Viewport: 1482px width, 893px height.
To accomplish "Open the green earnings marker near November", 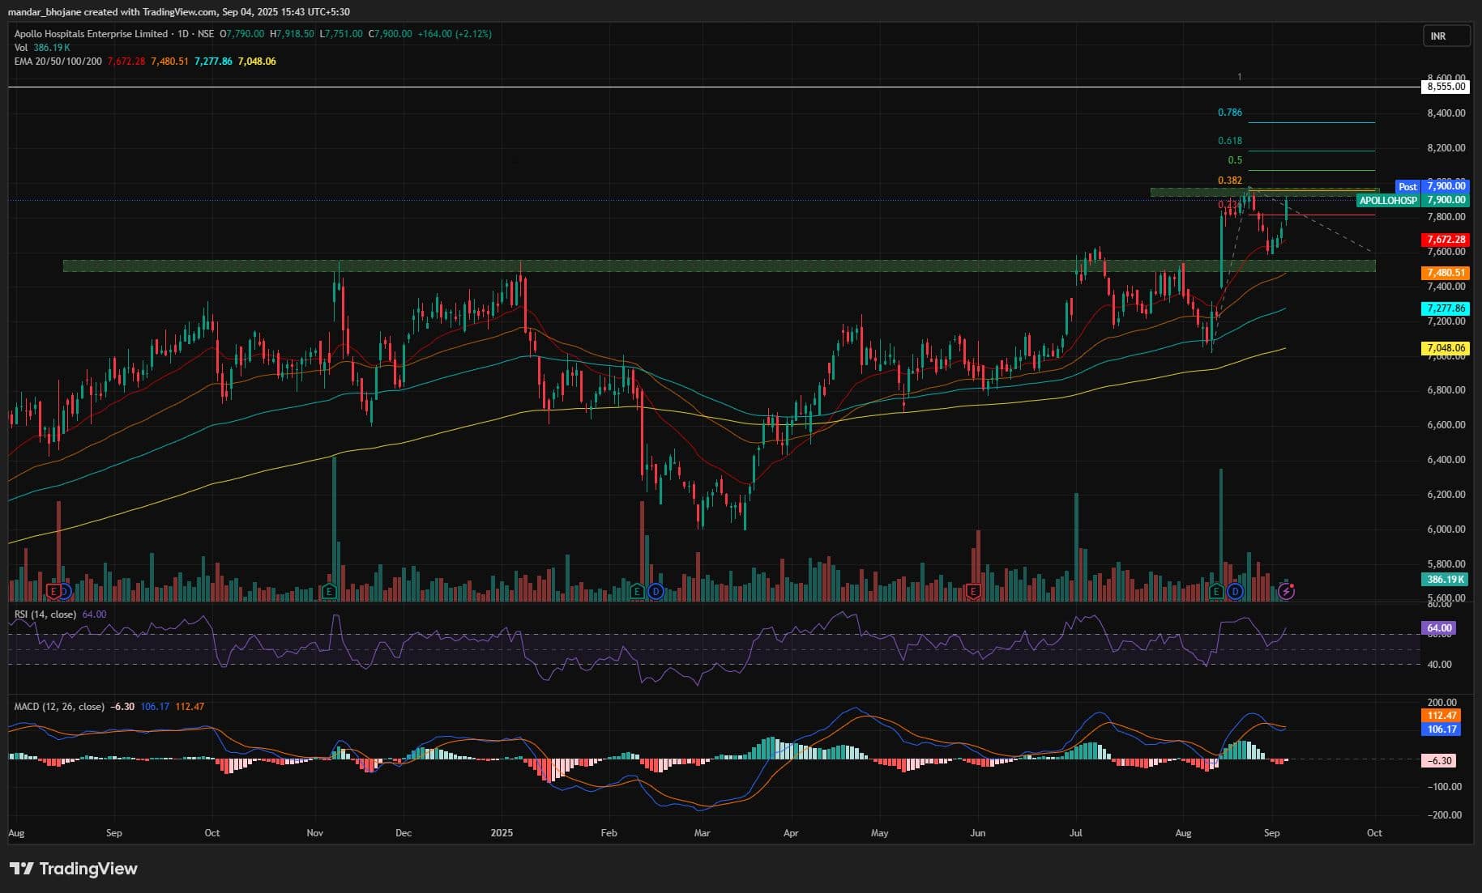I will pyautogui.click(x=329, y=591).
